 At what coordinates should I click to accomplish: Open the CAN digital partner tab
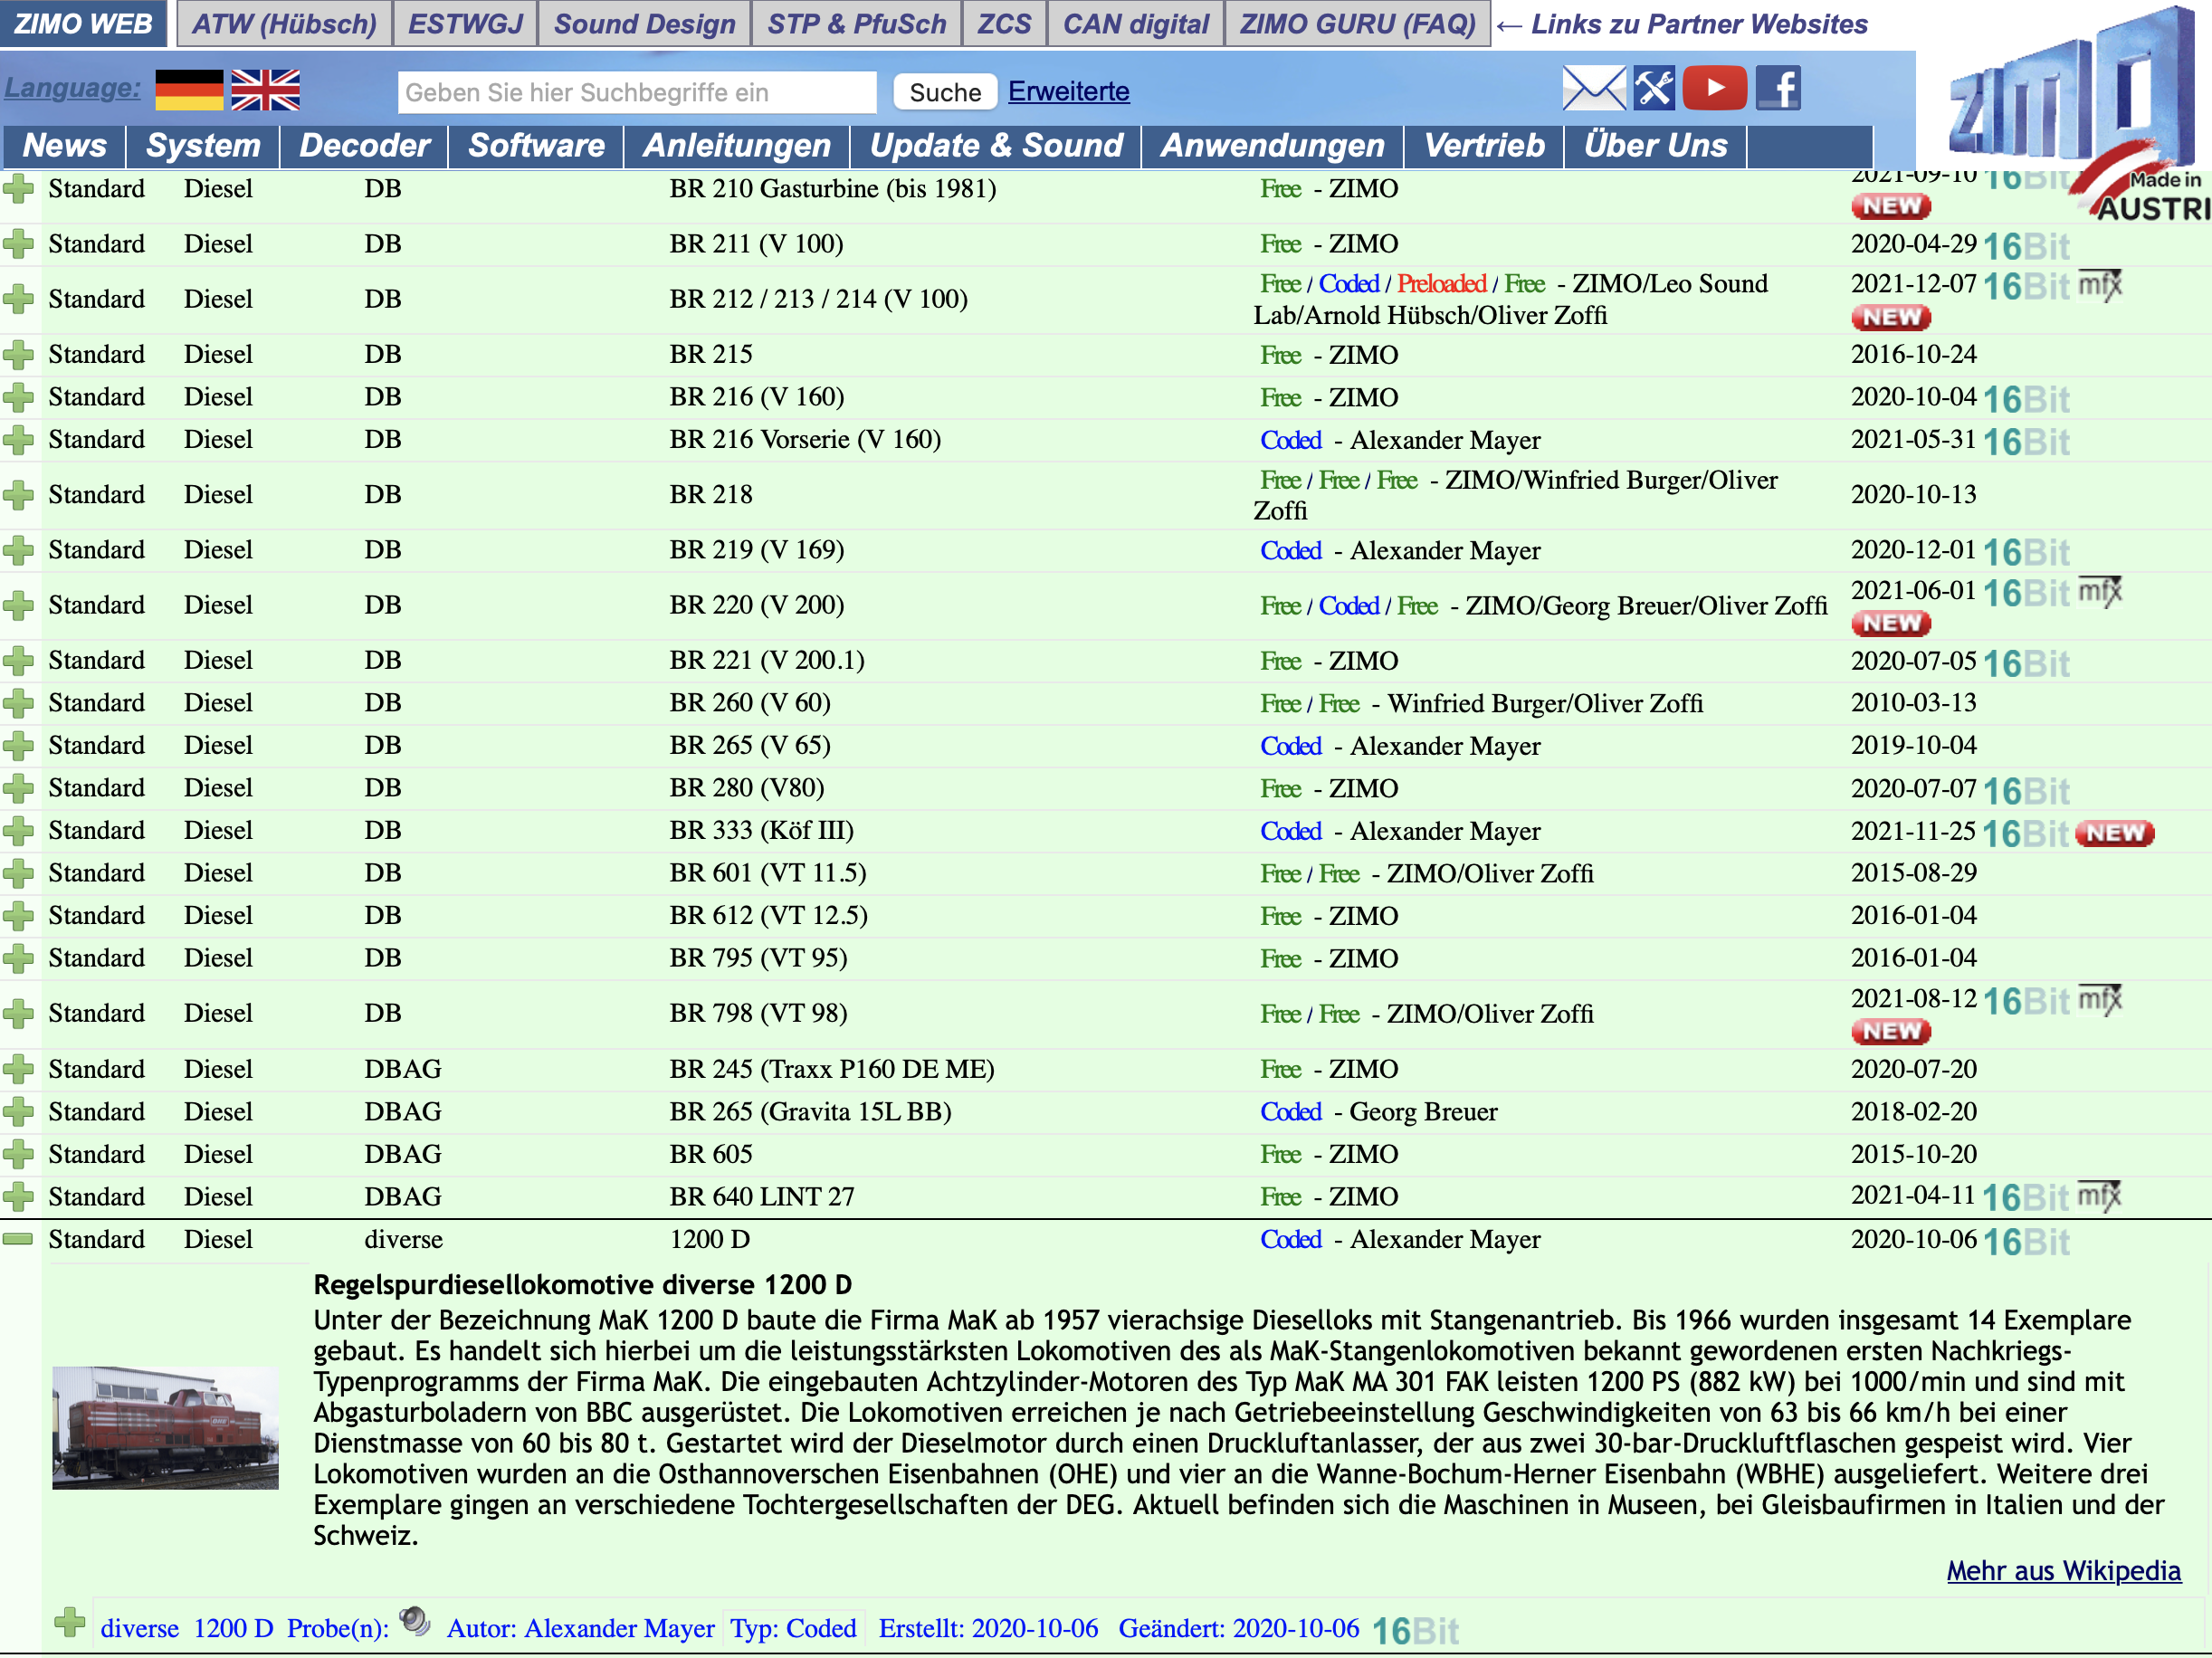1135,24
